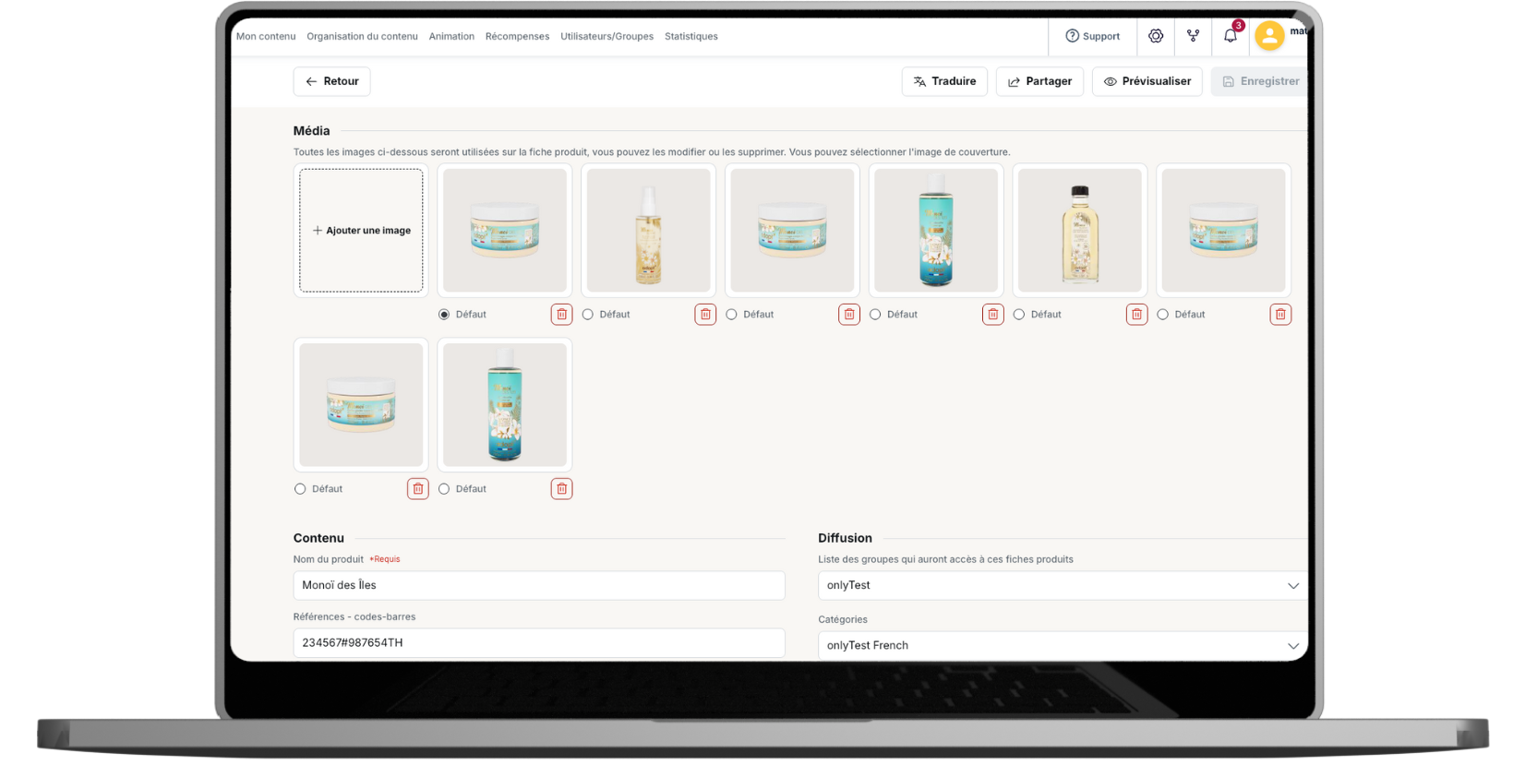The height and width of the screenshot is (765, 1537).
Task: Click the branch/workflow icon in header
Action: 1193,36
